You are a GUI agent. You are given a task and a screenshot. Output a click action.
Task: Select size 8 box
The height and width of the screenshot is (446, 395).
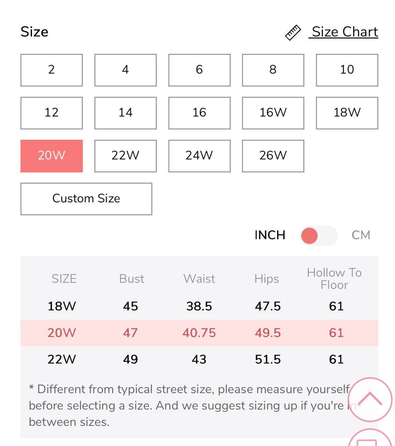273,70
